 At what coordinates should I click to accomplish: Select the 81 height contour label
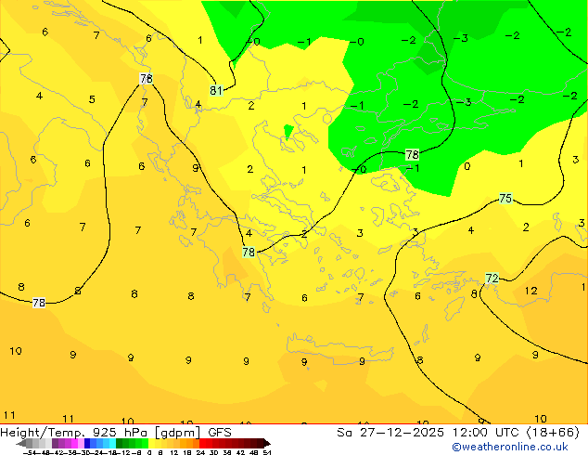216,90
